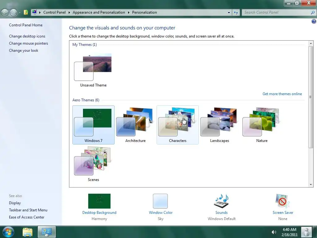The height and width of the screenshot is (238, 317).
Task: Open Change mouse pointers
Action: click(28, 43)
